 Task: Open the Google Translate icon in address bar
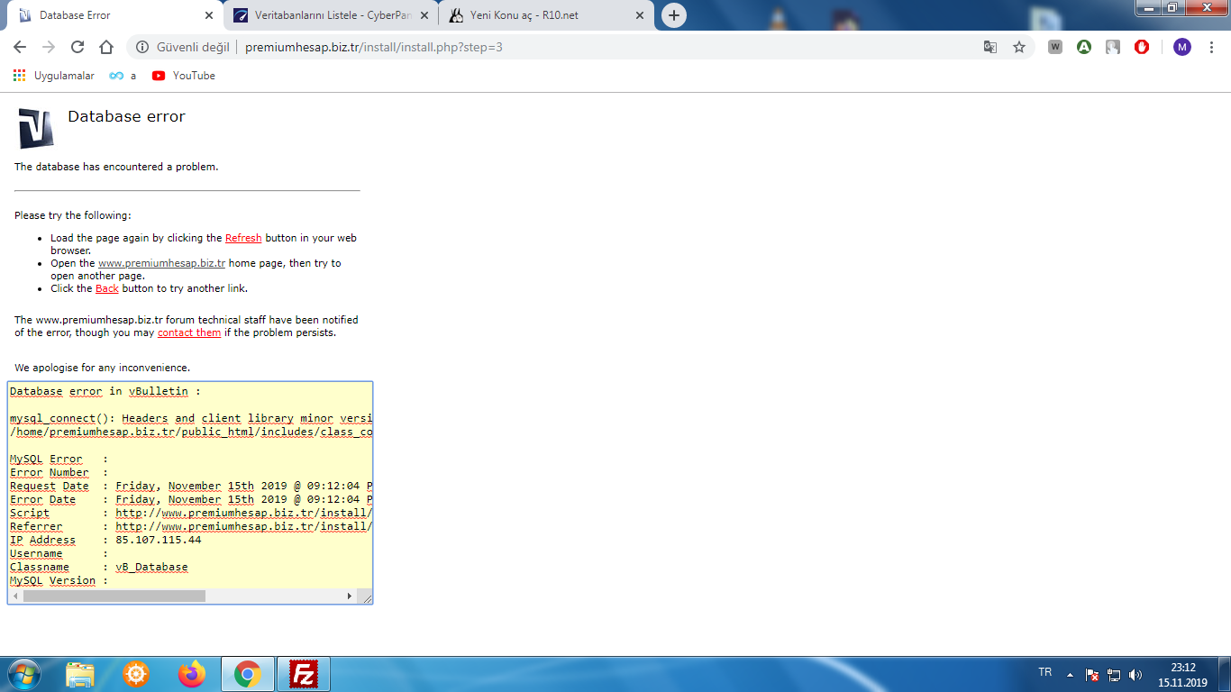click(990, 47)
